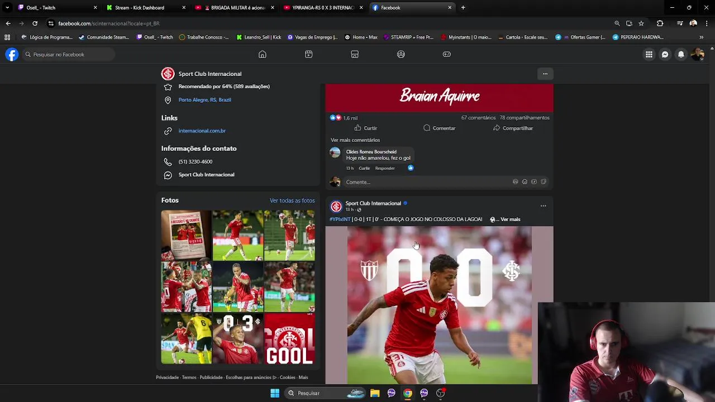This screenshot has height=402, width=715.
Task: Open the Cartola - Escale seu bookmark
Action: pyautogui.click(x=522, y=37)
